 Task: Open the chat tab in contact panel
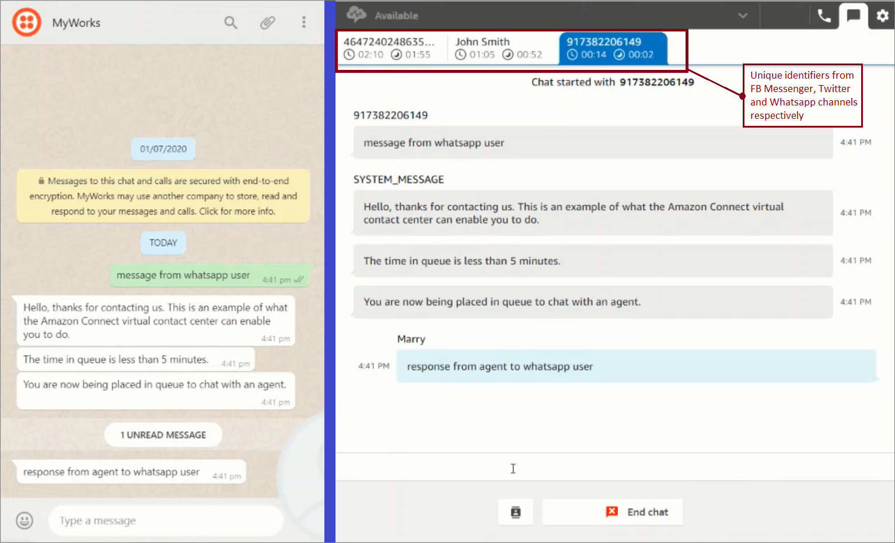pyautogui.click(x=853, y=16)
